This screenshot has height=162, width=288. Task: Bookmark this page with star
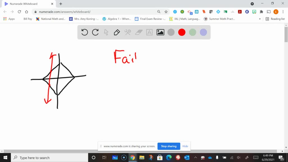pyautogui.click(x=166, y=12)
